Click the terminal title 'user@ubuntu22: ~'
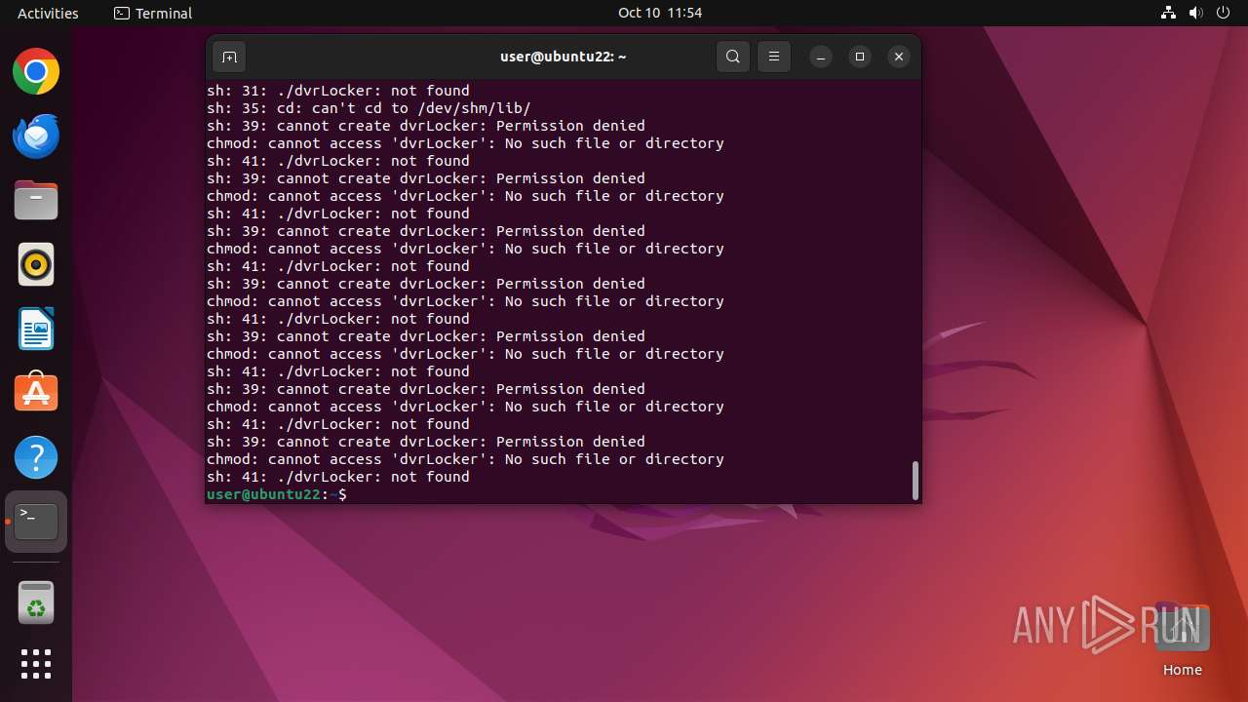The width and height of the screenshot is (1248, 702). 564,57
